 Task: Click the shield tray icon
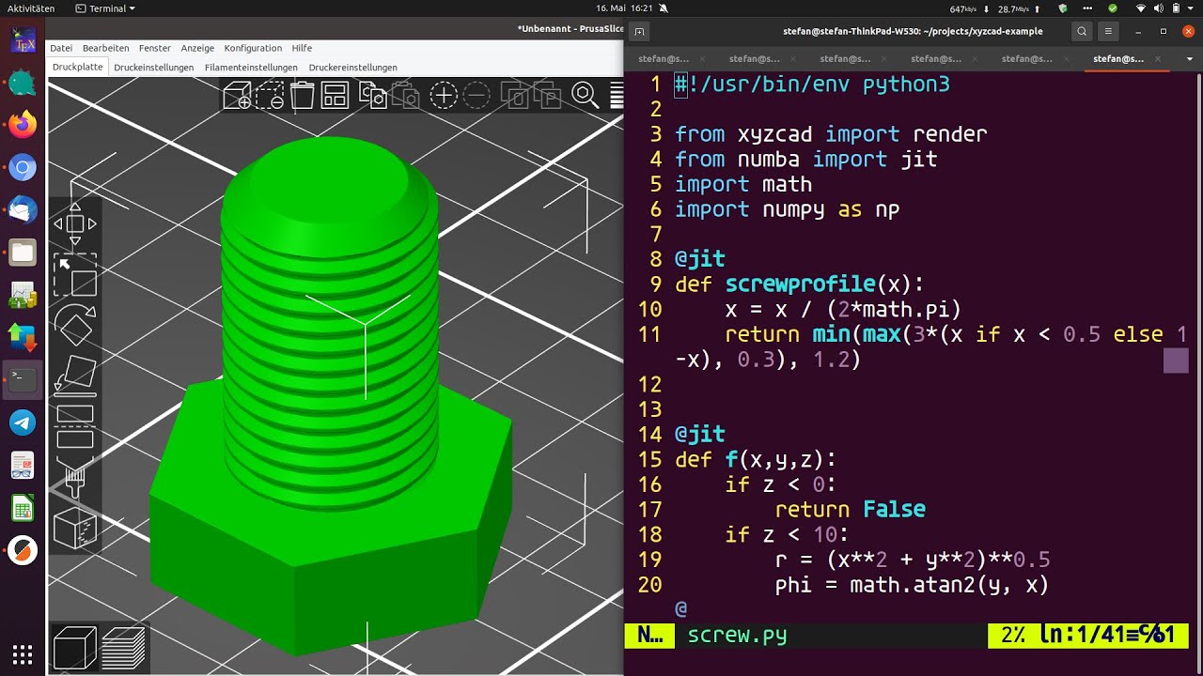pyautogui.click(x=1063, y=8)
